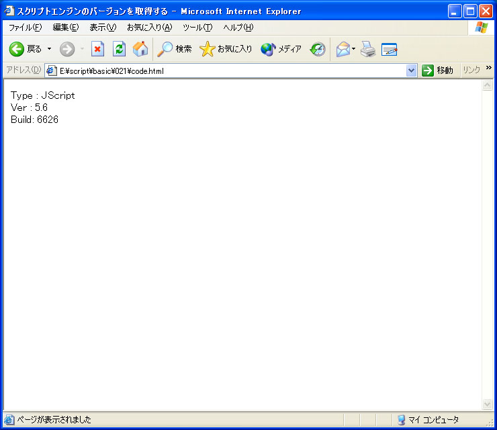
Task: Expand the Mail dropdown arrow
Action: [x=353, y=49]
